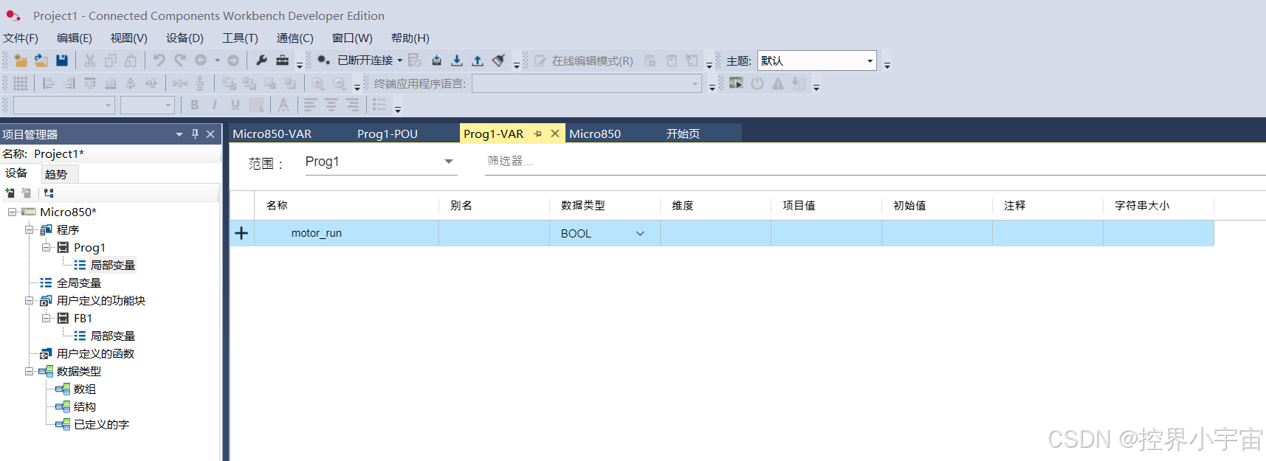The width and height of the screenshot is (1266, 461).
Task: Click the Clean solution brush icon
Action: click(x=498, y=60)
